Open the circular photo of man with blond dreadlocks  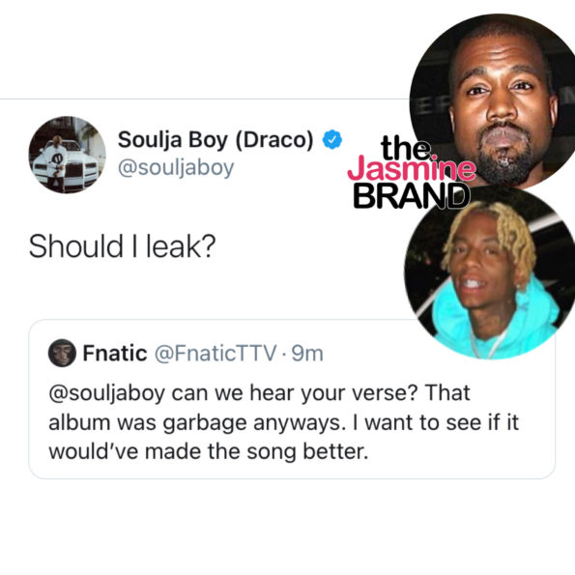[491, 273]
